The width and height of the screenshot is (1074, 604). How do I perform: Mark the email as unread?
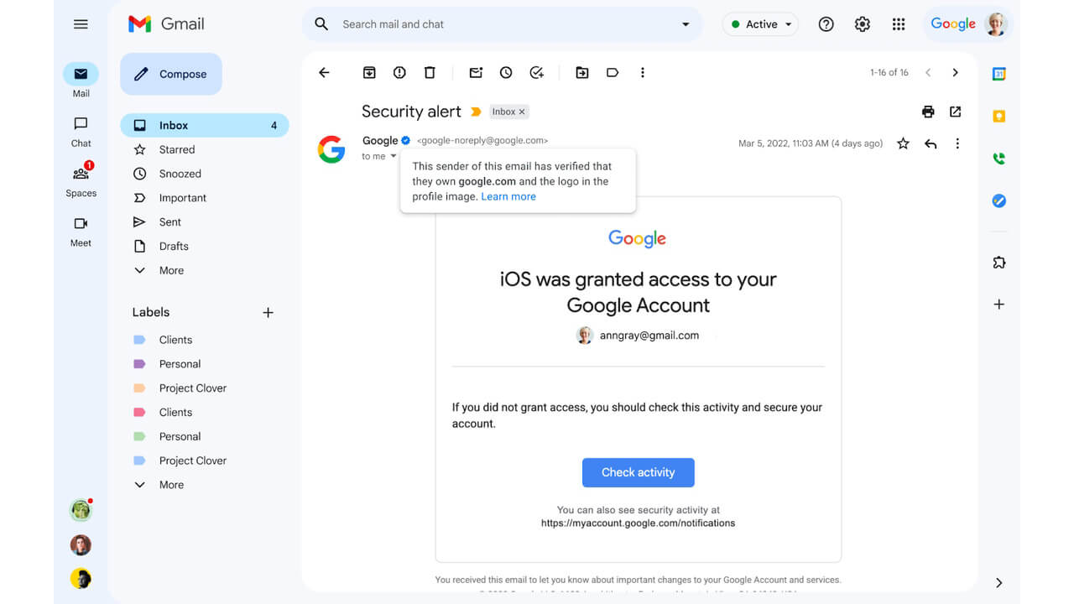pos(476,73)
